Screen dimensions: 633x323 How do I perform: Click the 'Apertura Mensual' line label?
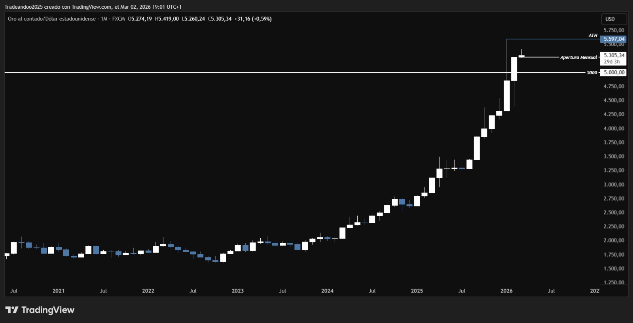click(x=578, y=58)
